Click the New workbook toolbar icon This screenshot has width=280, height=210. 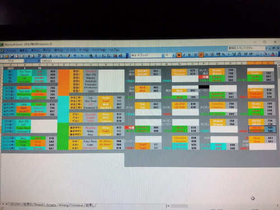[2, 56]
